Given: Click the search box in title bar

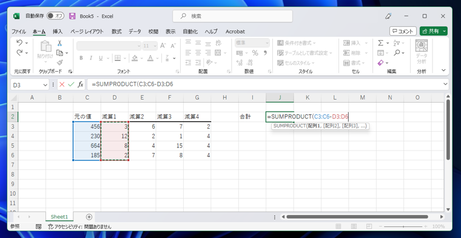Looking at the screenshot, I should click(232, 16).
